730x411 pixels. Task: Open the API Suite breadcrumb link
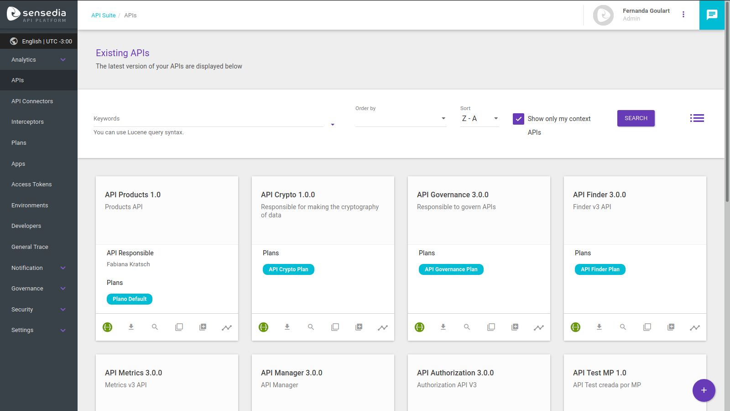[103, 15]
